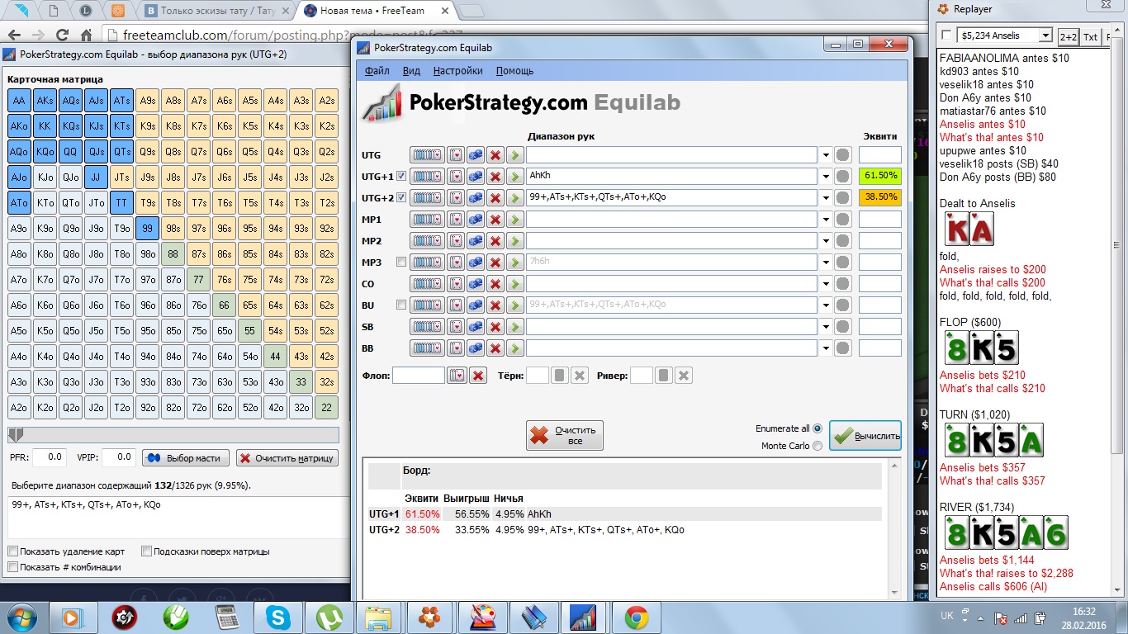Expand the CO range history dropdown

click(x=826, y=284)
